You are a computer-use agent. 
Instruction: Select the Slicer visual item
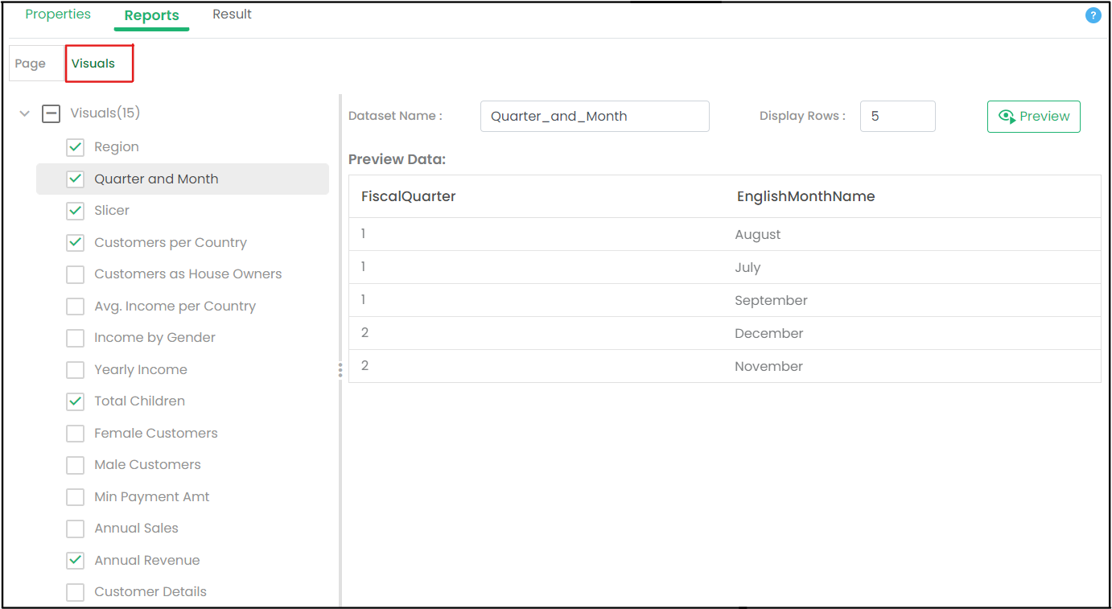click(112, 211)
